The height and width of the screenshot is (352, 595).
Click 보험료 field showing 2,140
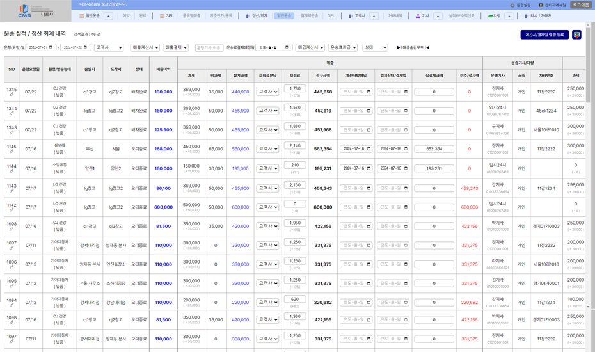(295, 145)
